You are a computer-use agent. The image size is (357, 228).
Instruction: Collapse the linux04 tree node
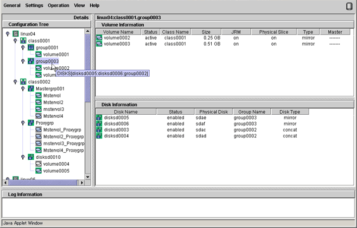pos(7,34)
